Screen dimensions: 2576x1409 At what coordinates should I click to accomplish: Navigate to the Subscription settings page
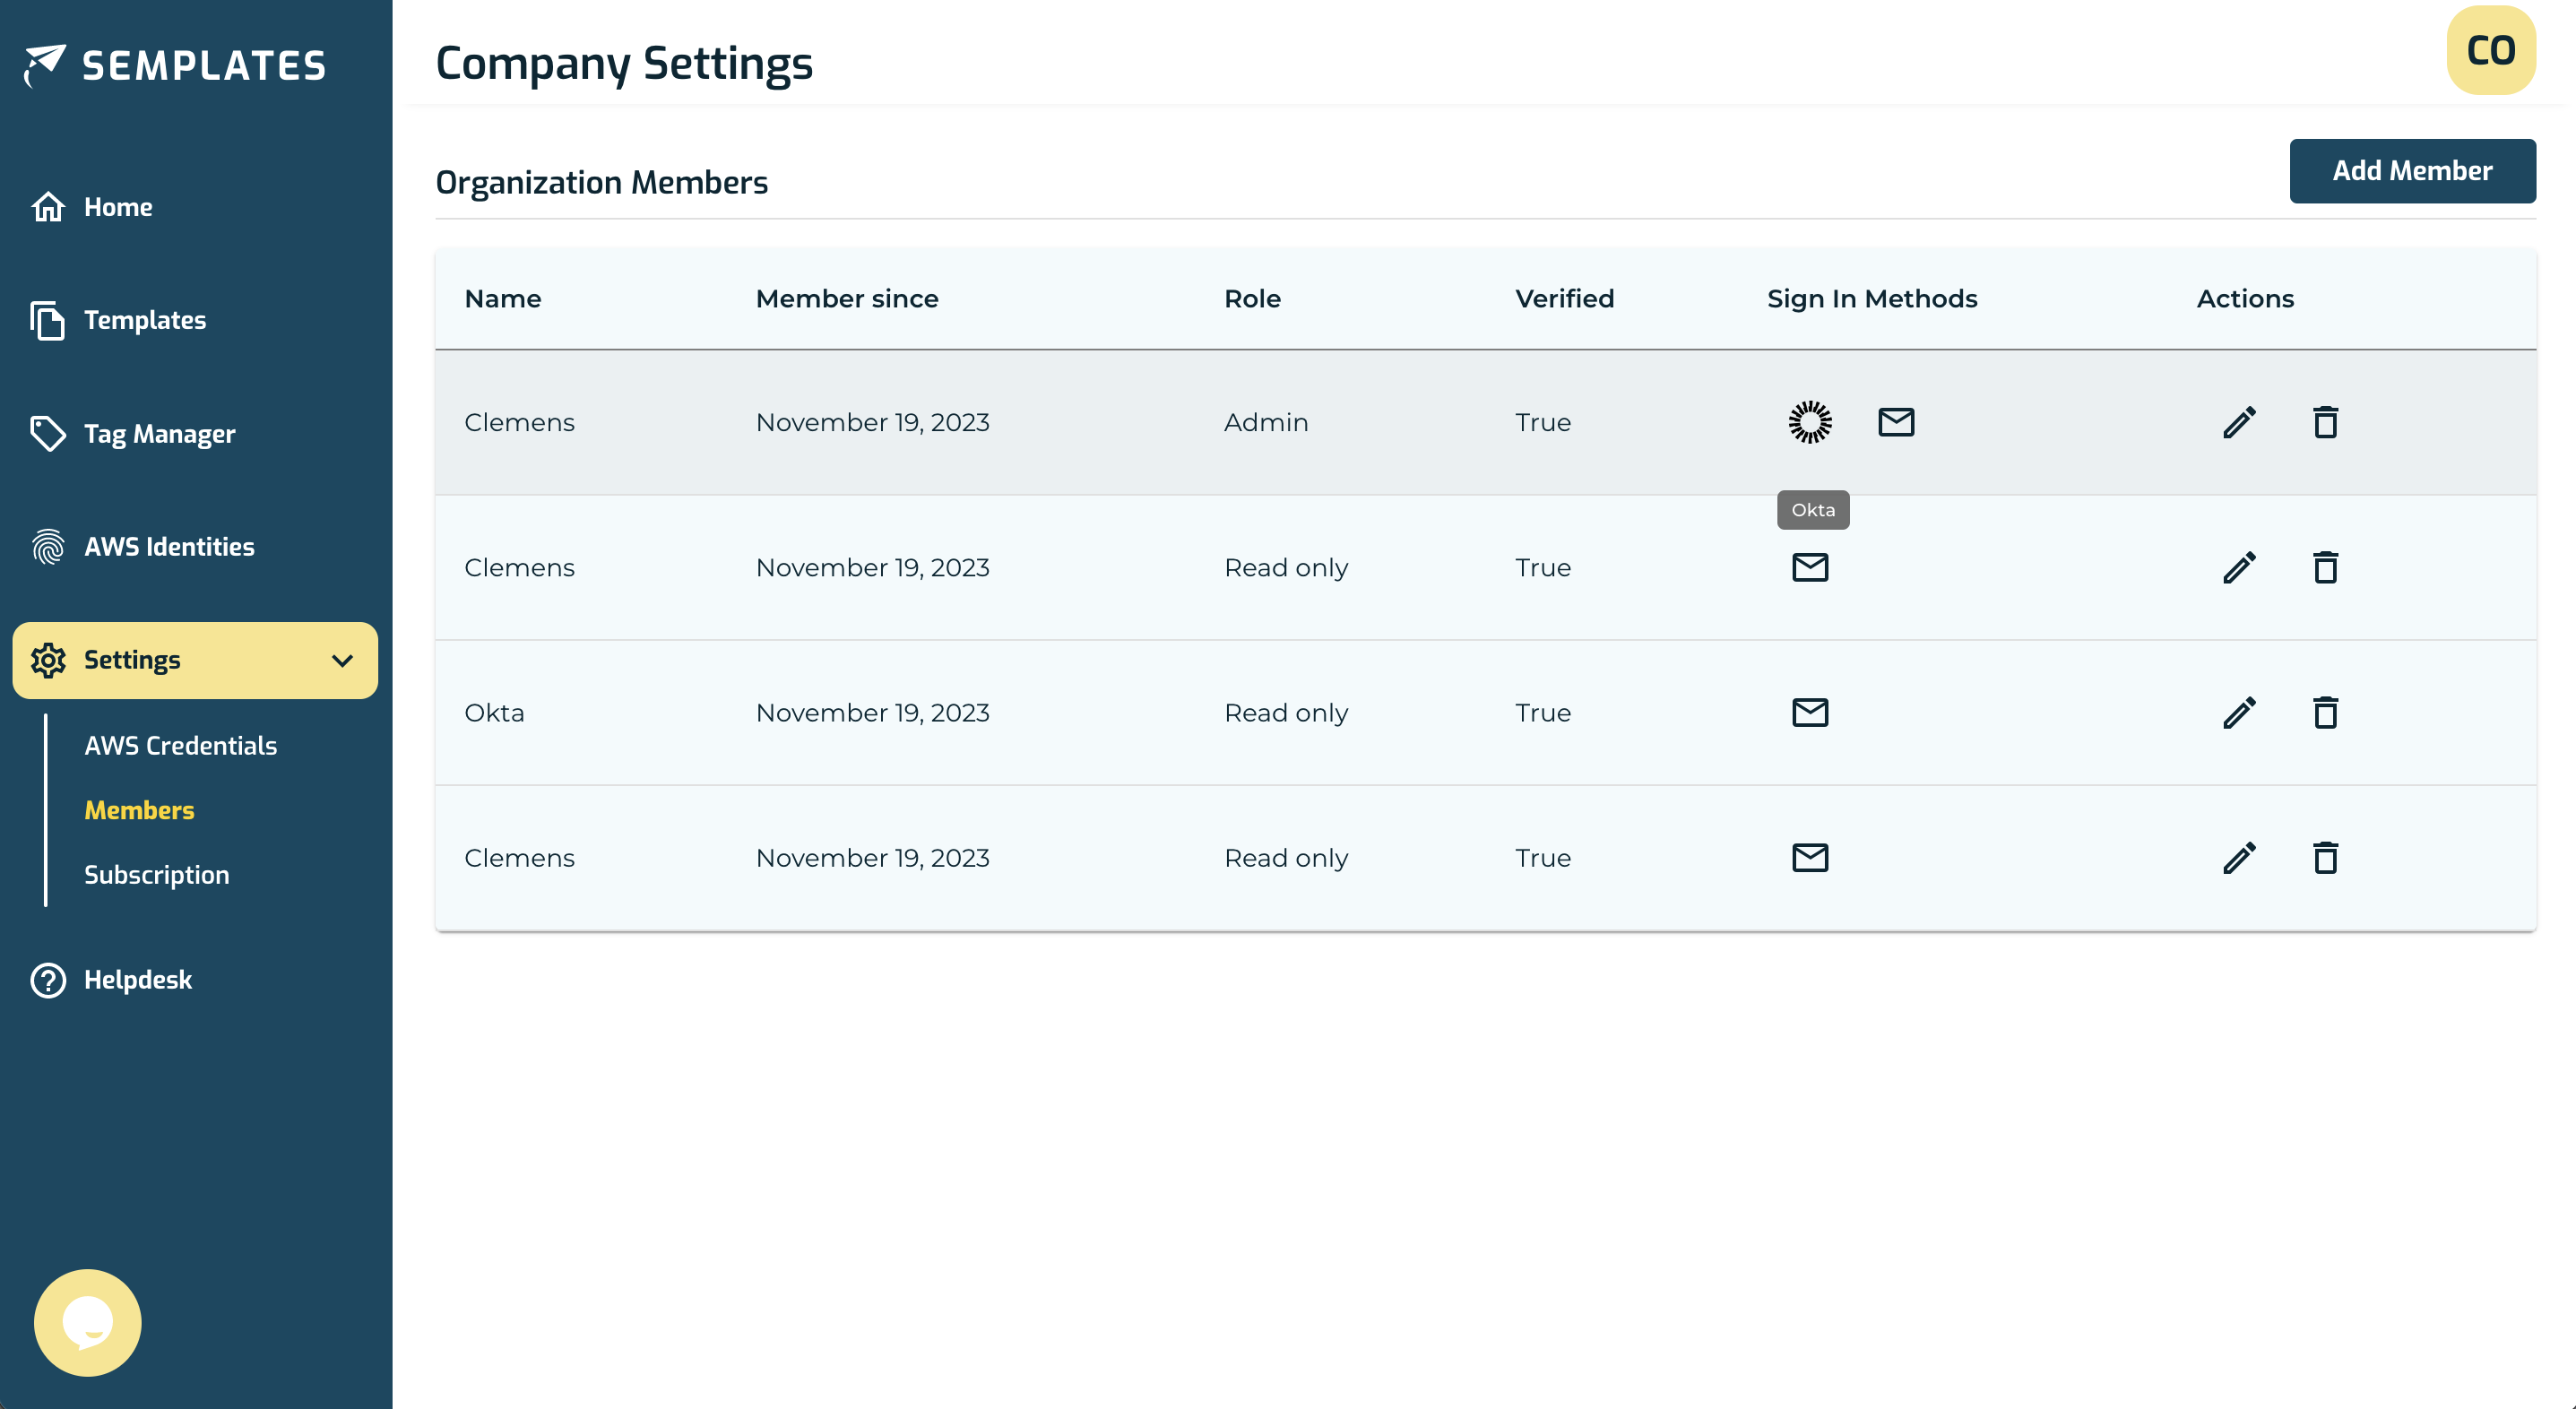[156, 873]
